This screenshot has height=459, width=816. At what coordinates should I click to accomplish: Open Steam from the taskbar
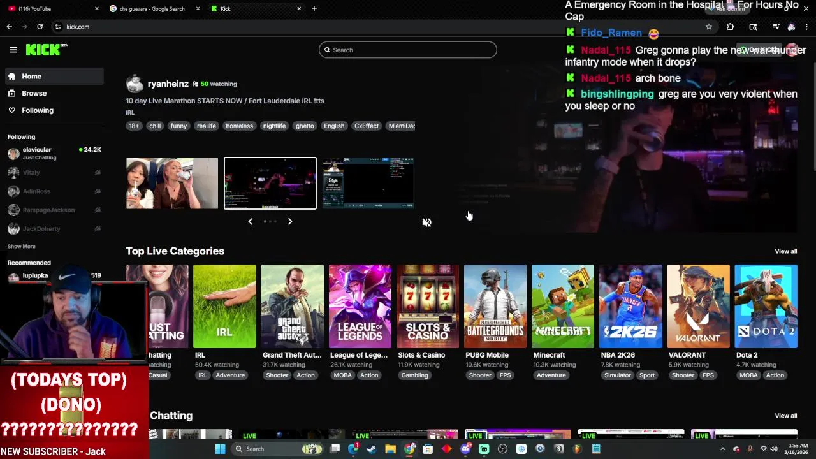(372, 449)
